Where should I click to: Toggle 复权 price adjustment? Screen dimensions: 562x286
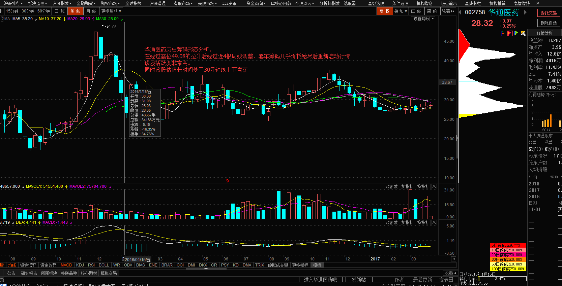385,11
